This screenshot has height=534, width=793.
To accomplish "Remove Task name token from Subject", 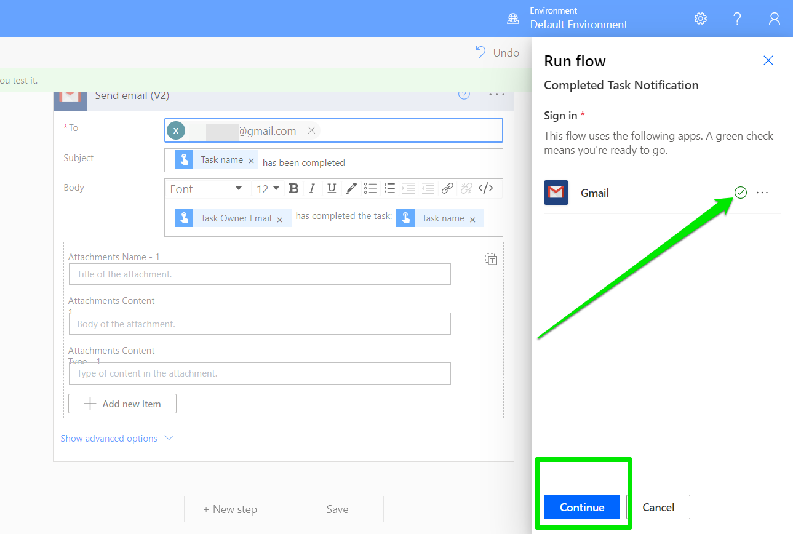I will [x=251, y=161].
